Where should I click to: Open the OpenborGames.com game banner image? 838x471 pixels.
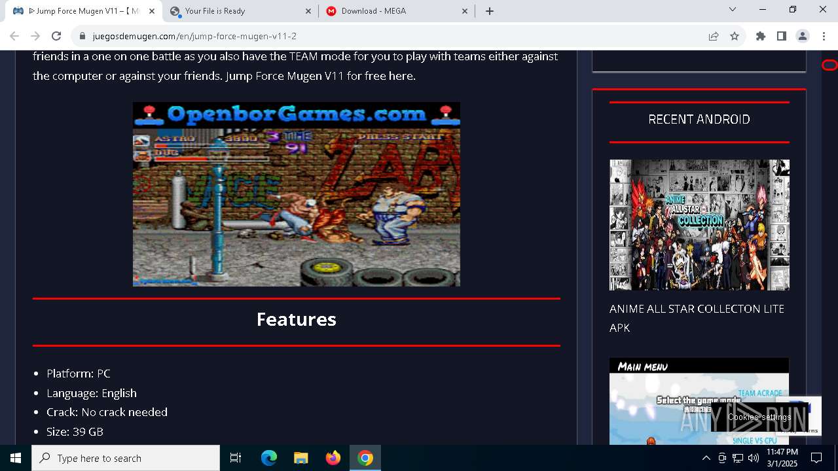(x=297, y=194)
